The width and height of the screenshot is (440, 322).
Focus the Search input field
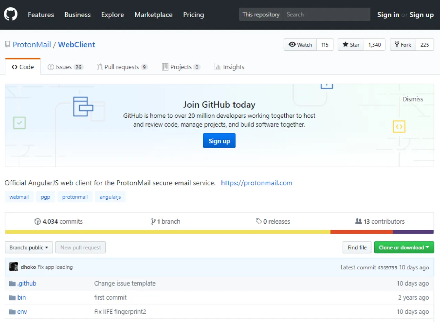[x=327, y=14]
